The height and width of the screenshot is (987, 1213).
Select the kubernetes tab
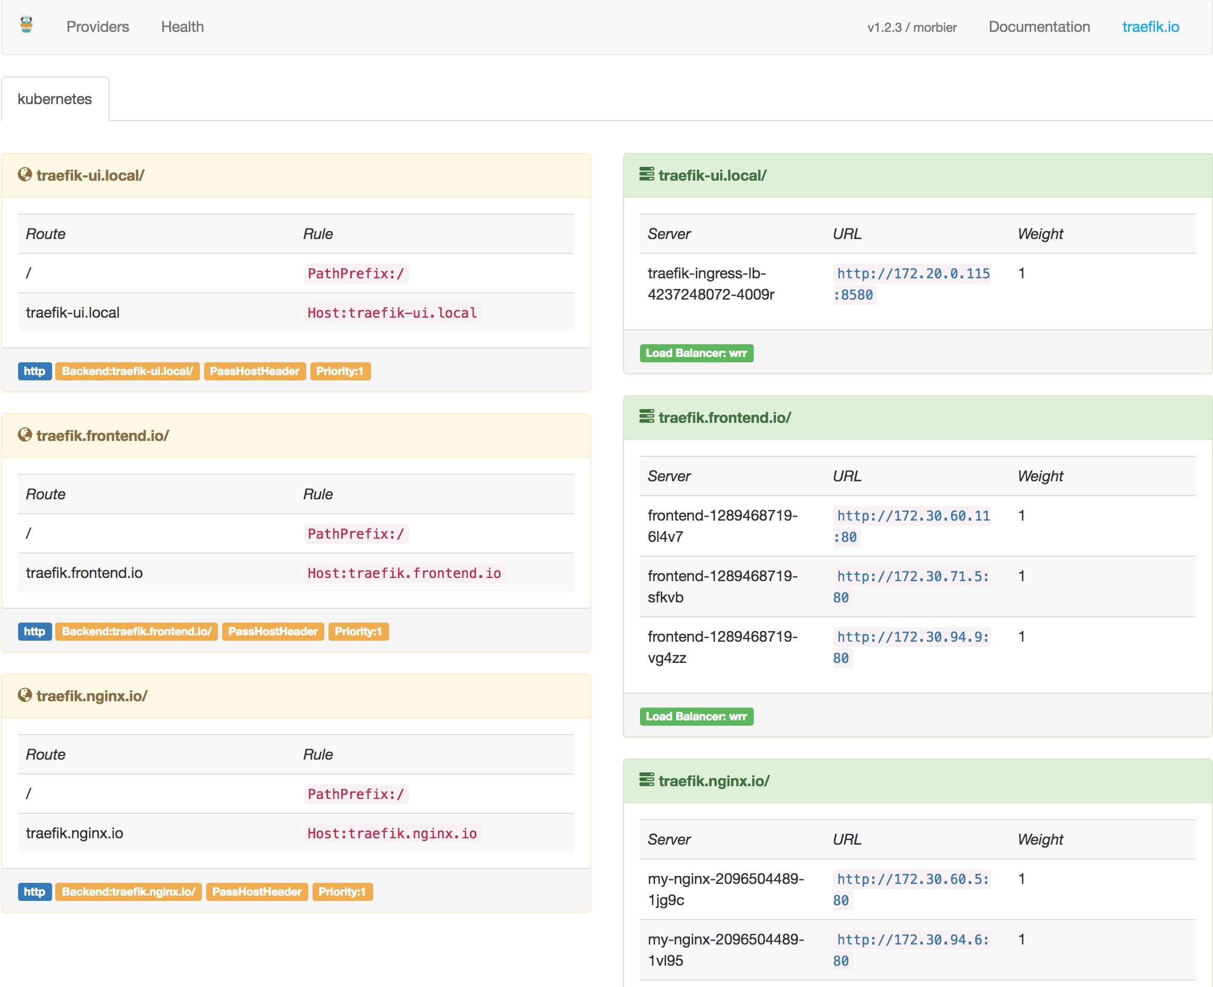[55, 98]
